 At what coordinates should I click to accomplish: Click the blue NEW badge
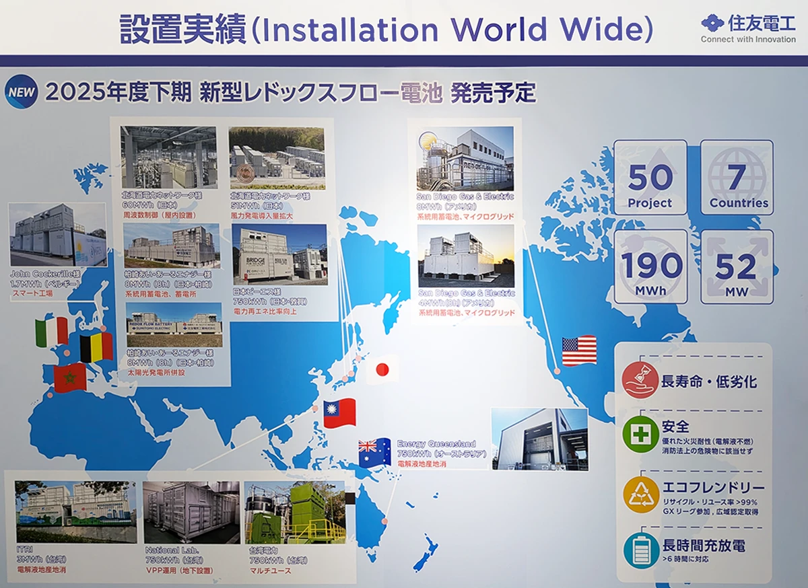click(22, 92)
